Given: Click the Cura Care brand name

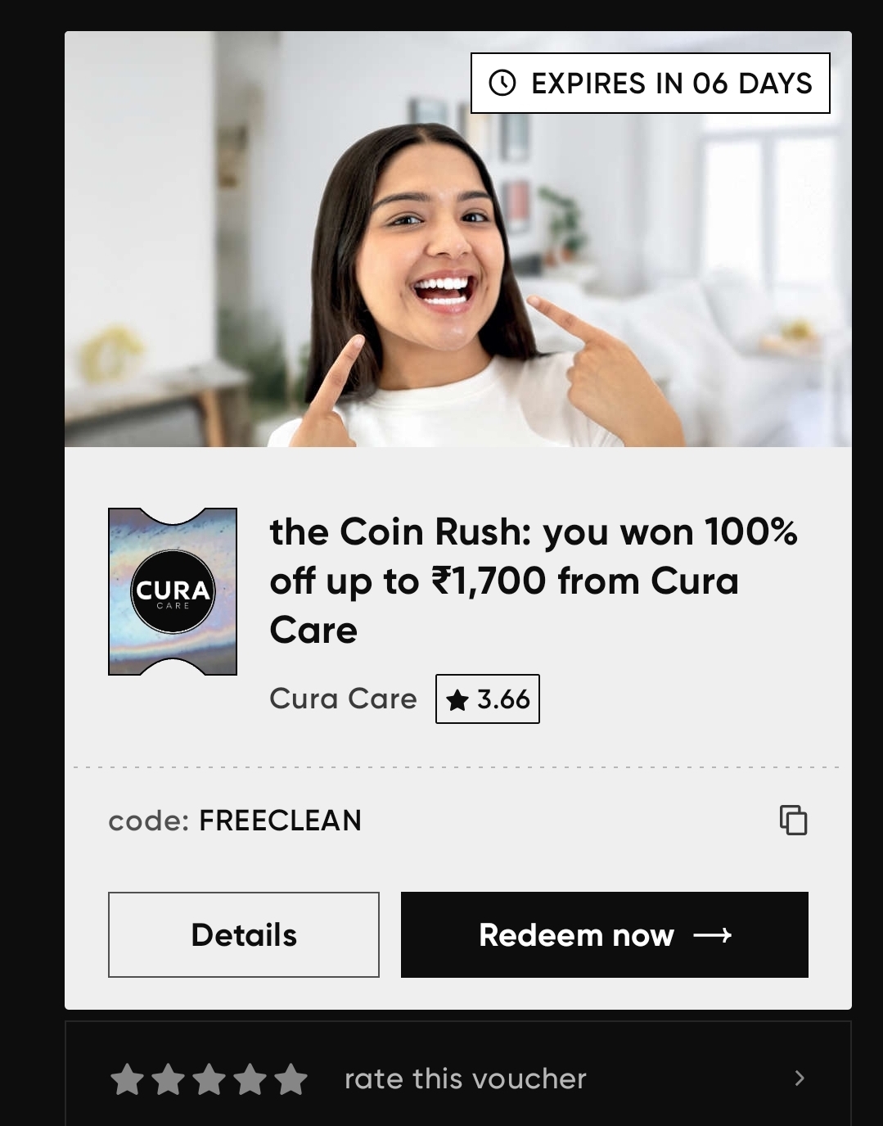Looking at the screenshot, I should tap(343, 699).
